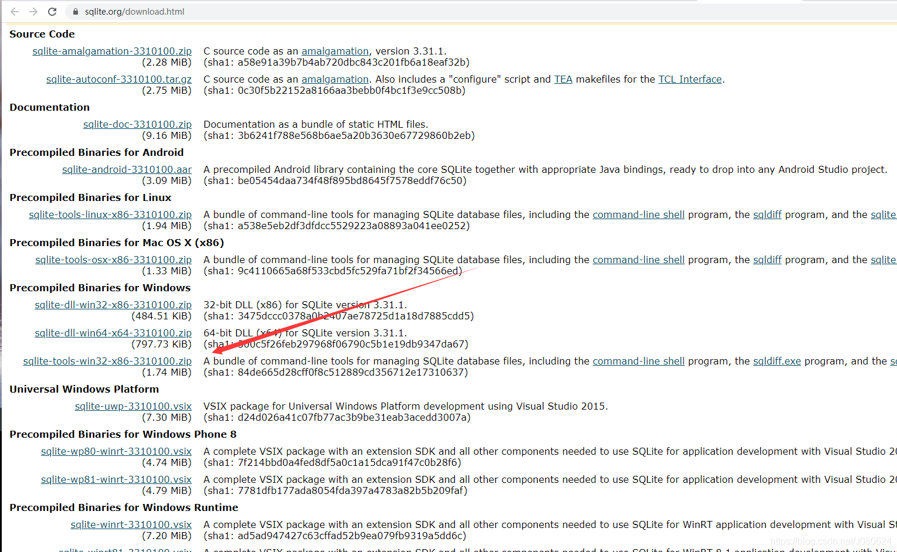Download sqlite-wp81-winrt-3310100.vsix
The height and width of the screenshot is (552, 897).
(116, 479)
